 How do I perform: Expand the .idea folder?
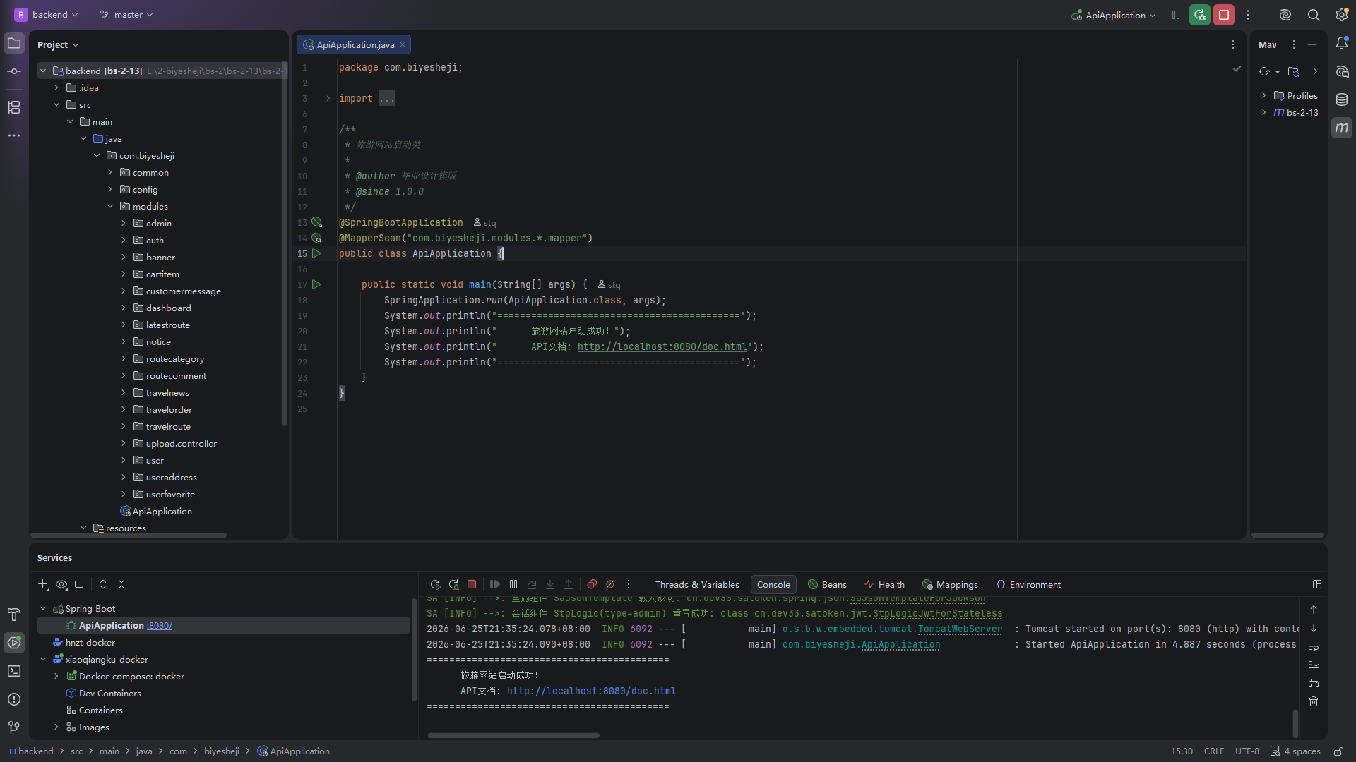(56, 87)
